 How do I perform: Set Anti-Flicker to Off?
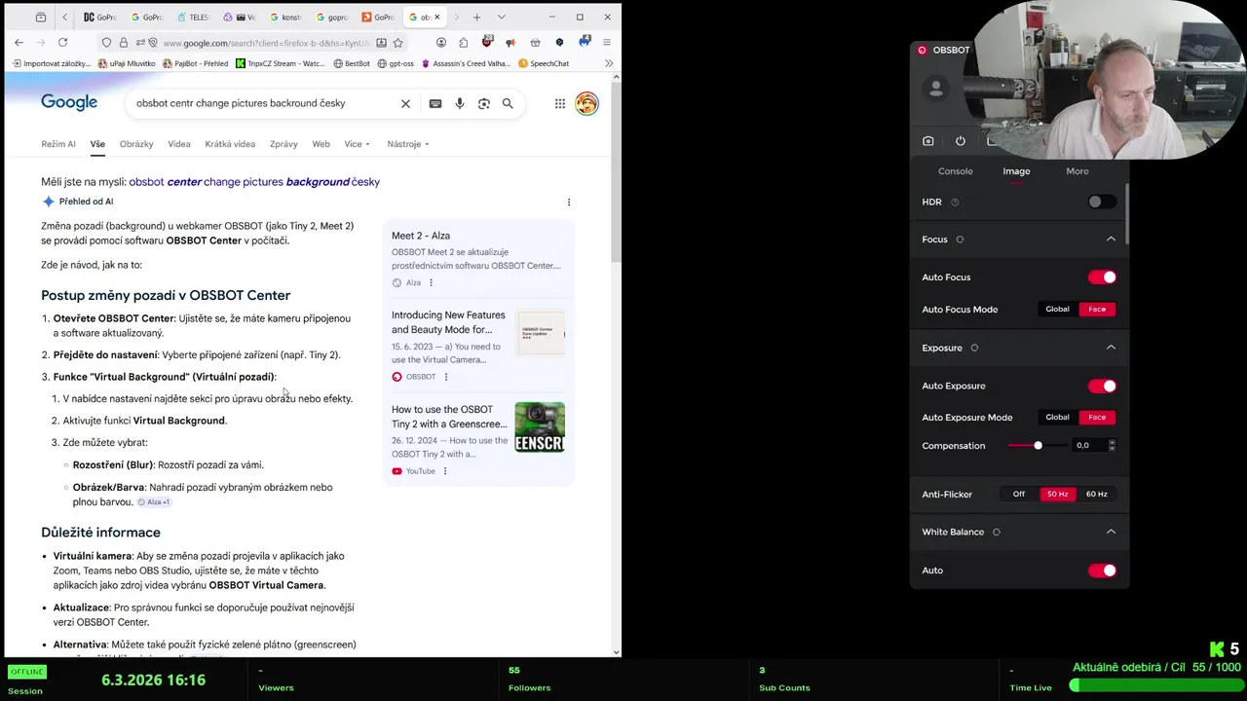tap(1019, 495)
